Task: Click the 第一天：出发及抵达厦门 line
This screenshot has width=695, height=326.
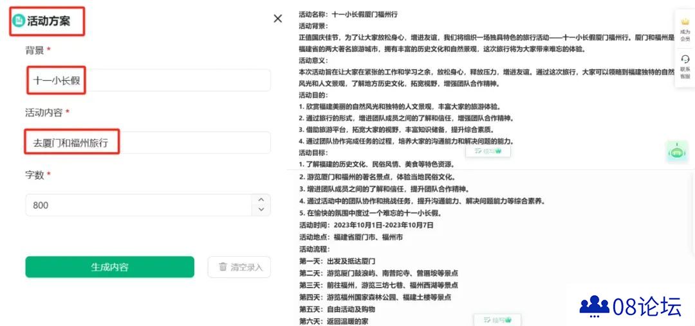Action: pyautogui.click(x=337, y=261)
